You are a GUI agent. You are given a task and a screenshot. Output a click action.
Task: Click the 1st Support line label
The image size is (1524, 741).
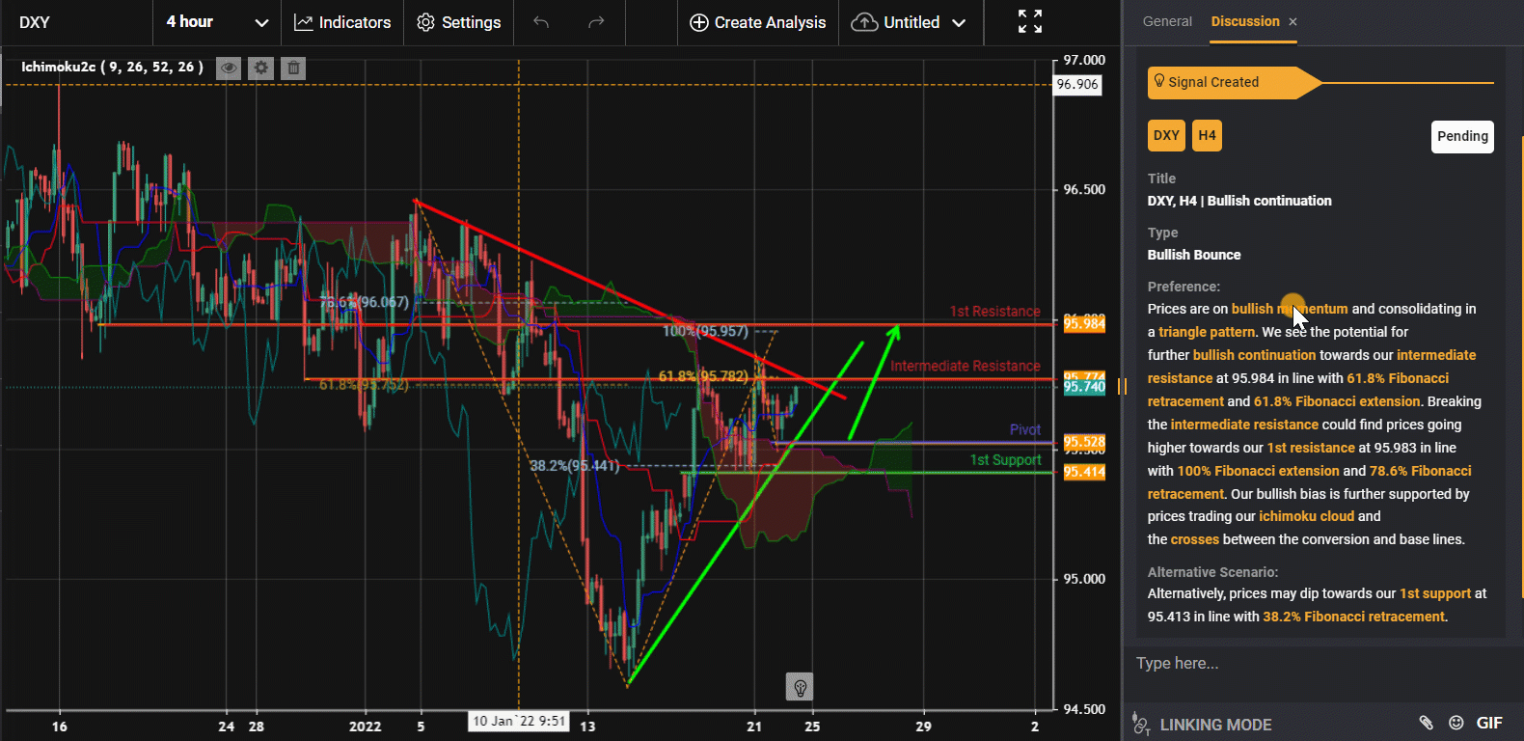coord(1005,460)
